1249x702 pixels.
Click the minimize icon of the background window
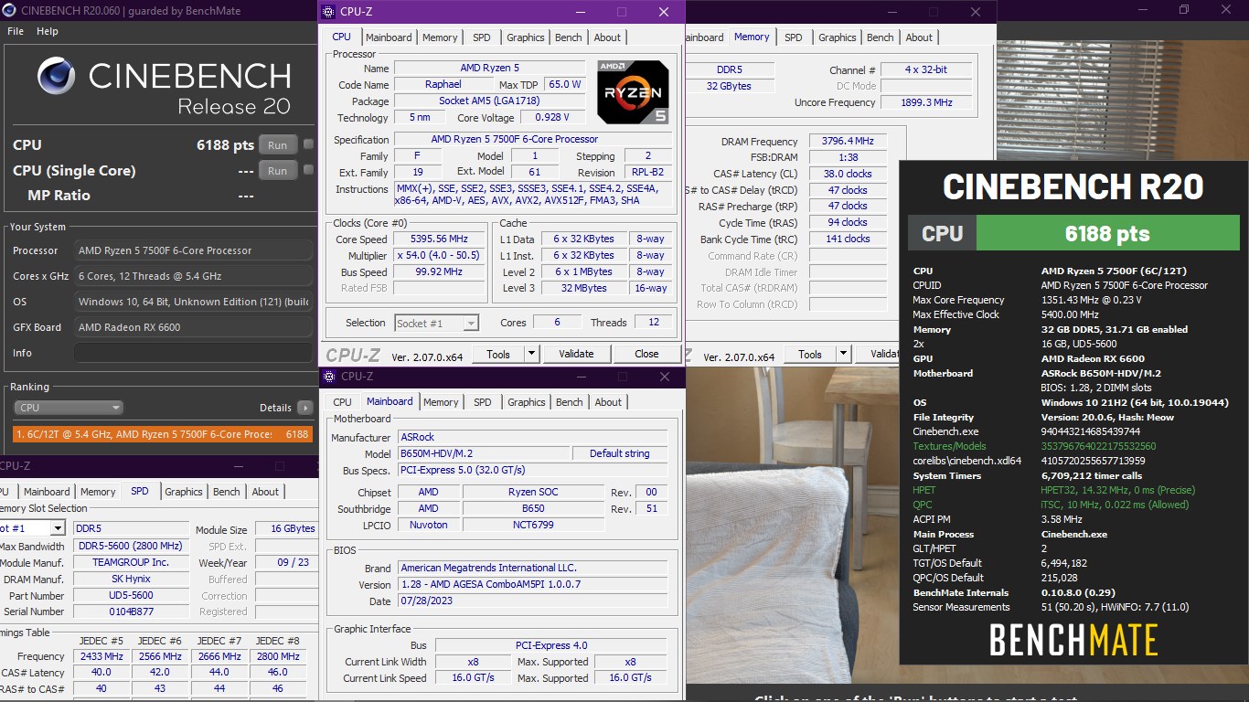point(1143,10)
